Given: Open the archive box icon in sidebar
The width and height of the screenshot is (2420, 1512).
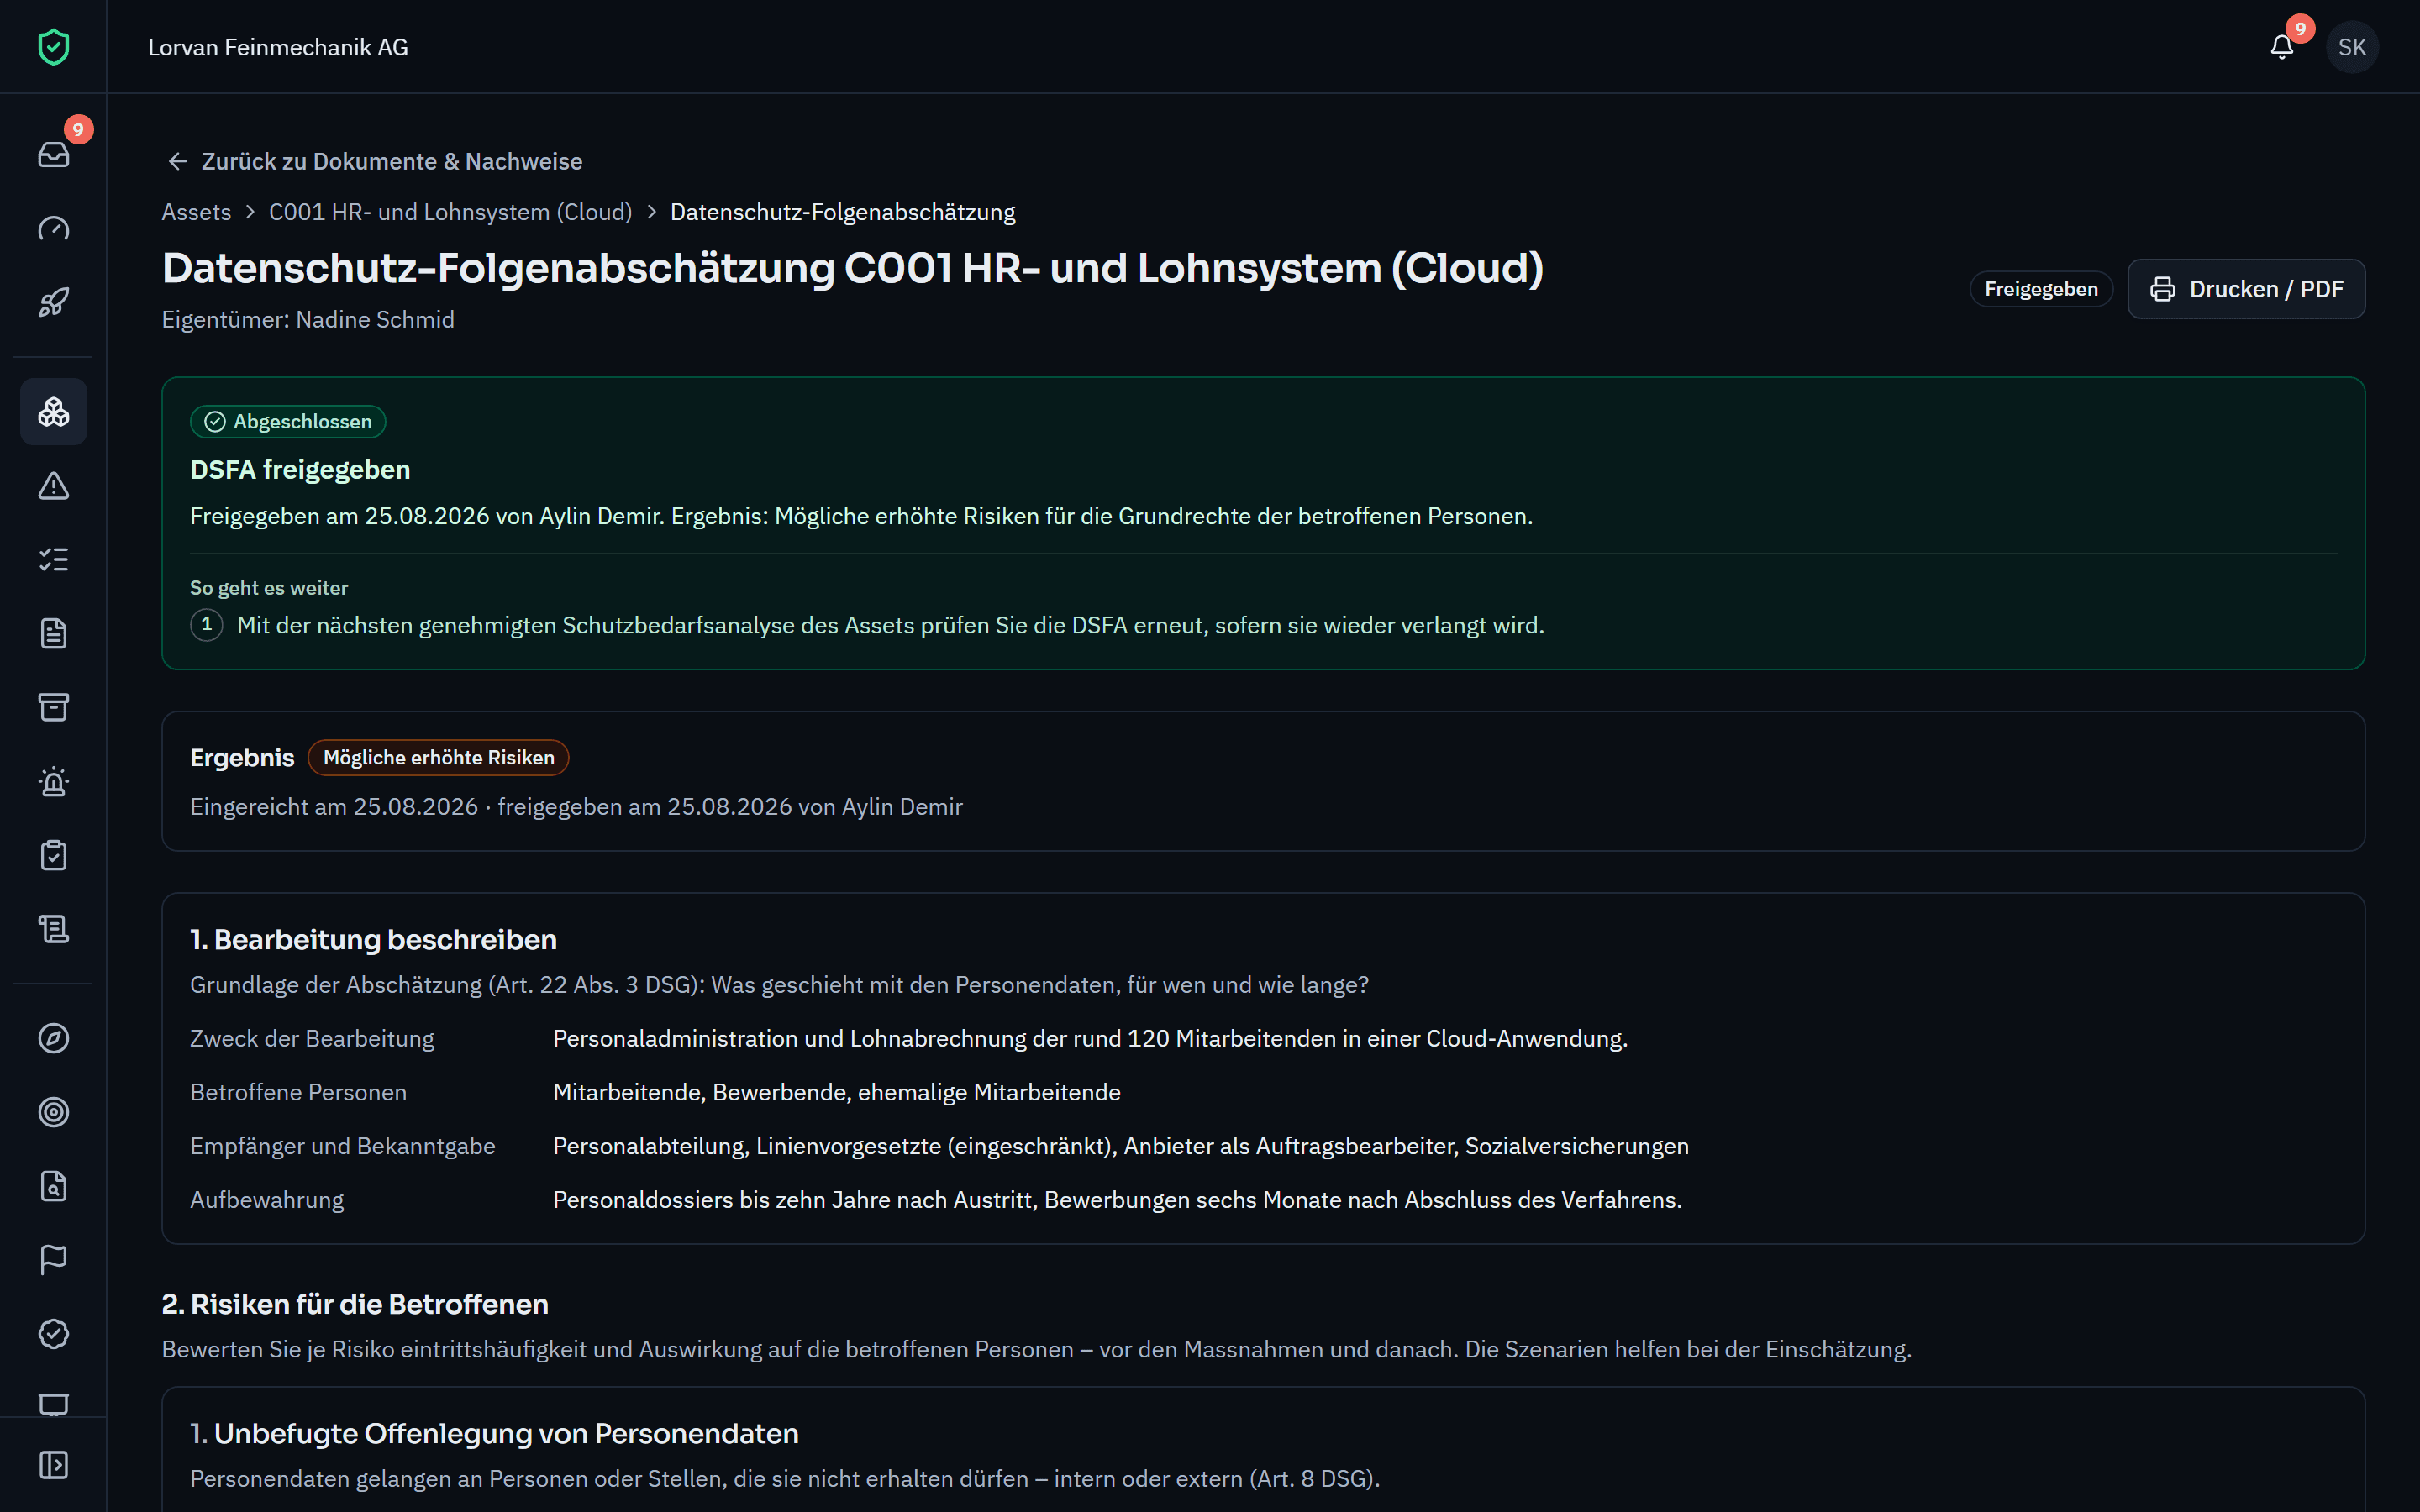Looking at the screenshot, I should [x=53, y=708].
